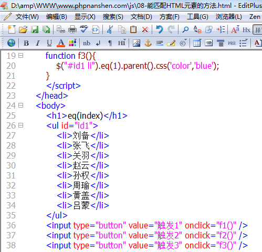Place cursor on eq(index) heading text

click(86, 115)
